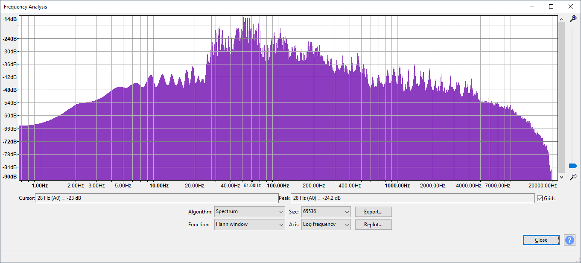Click inside the Cursor readout field

156,199
